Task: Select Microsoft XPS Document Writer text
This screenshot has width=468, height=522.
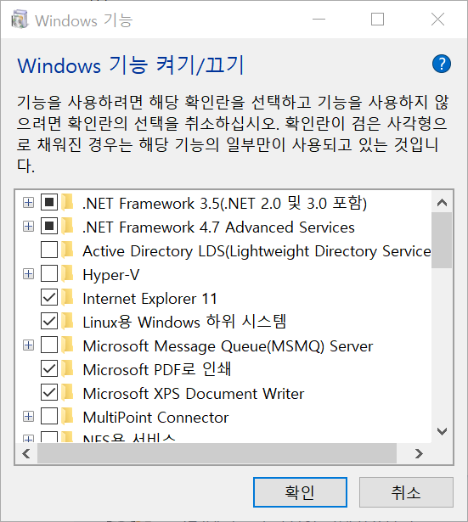Action: pos(193,394)
